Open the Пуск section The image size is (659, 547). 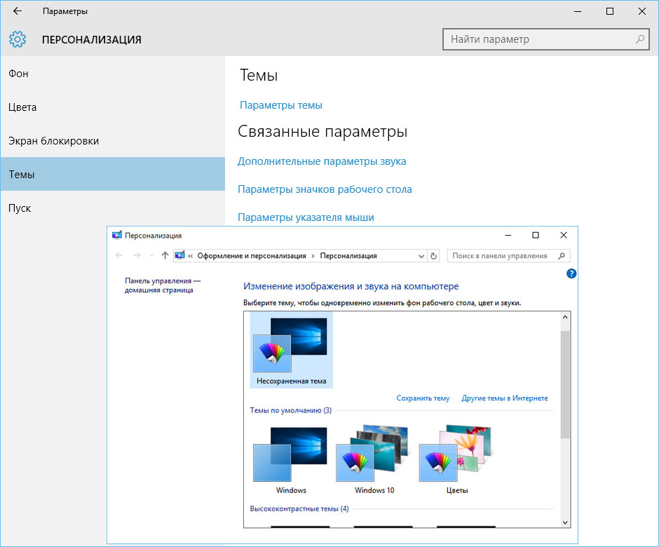pyautogui.click(x=113, y=208)
